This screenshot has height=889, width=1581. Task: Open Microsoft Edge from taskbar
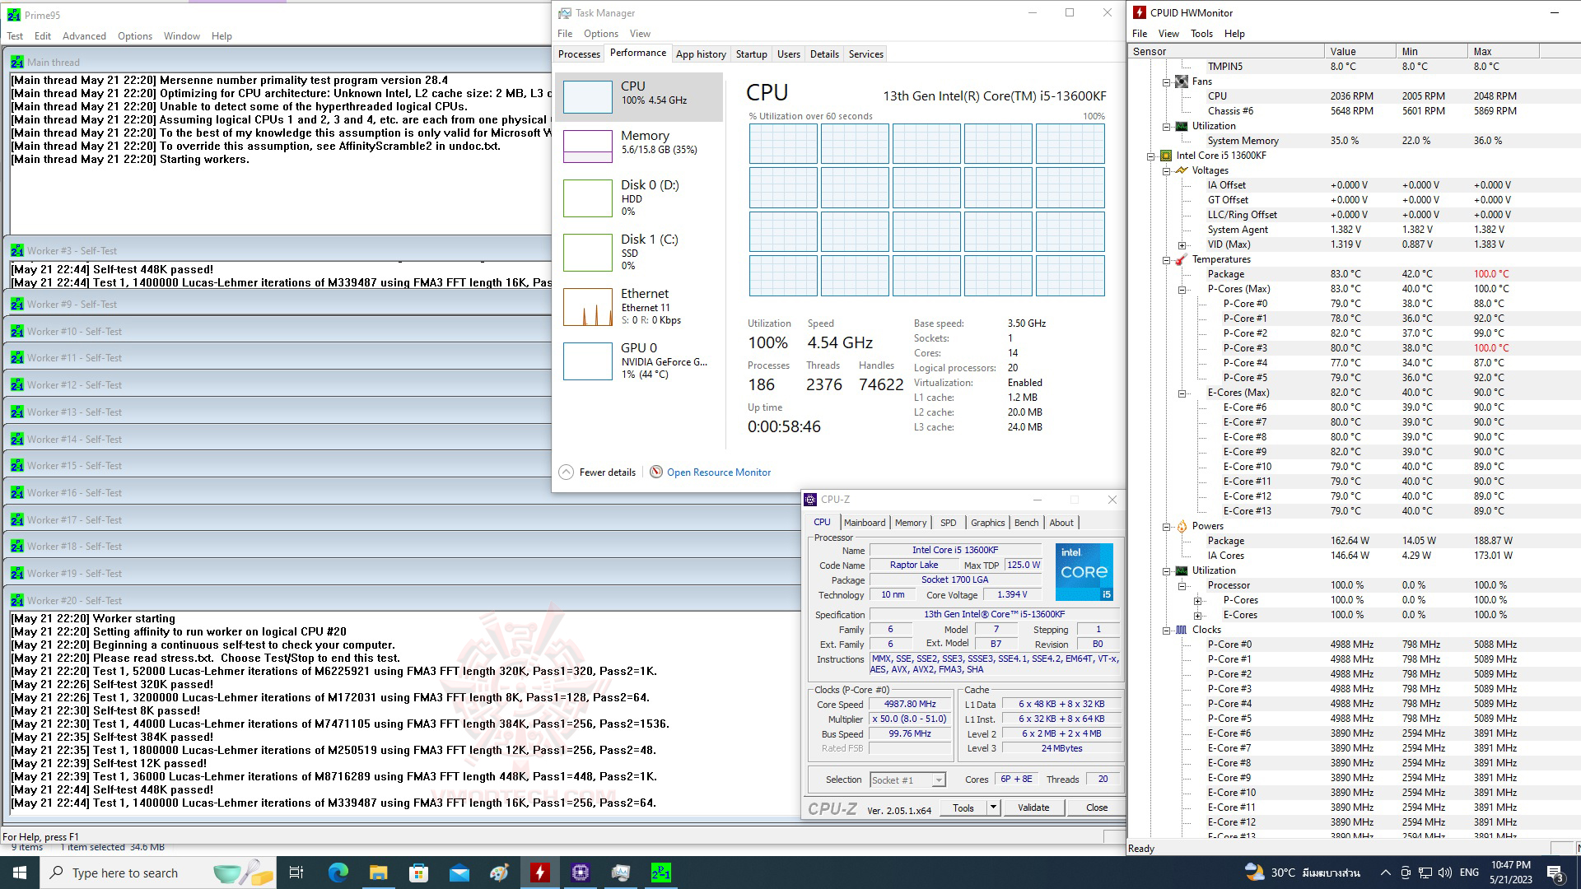(338, 873)
